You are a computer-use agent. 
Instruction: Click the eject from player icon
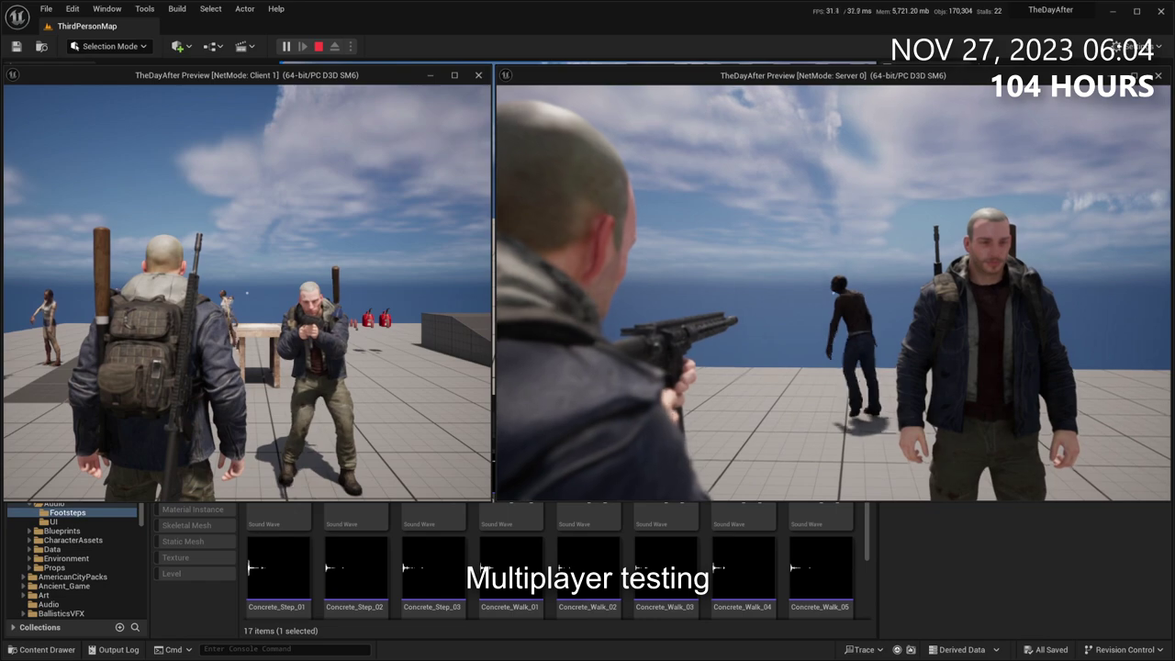(335, 46)
